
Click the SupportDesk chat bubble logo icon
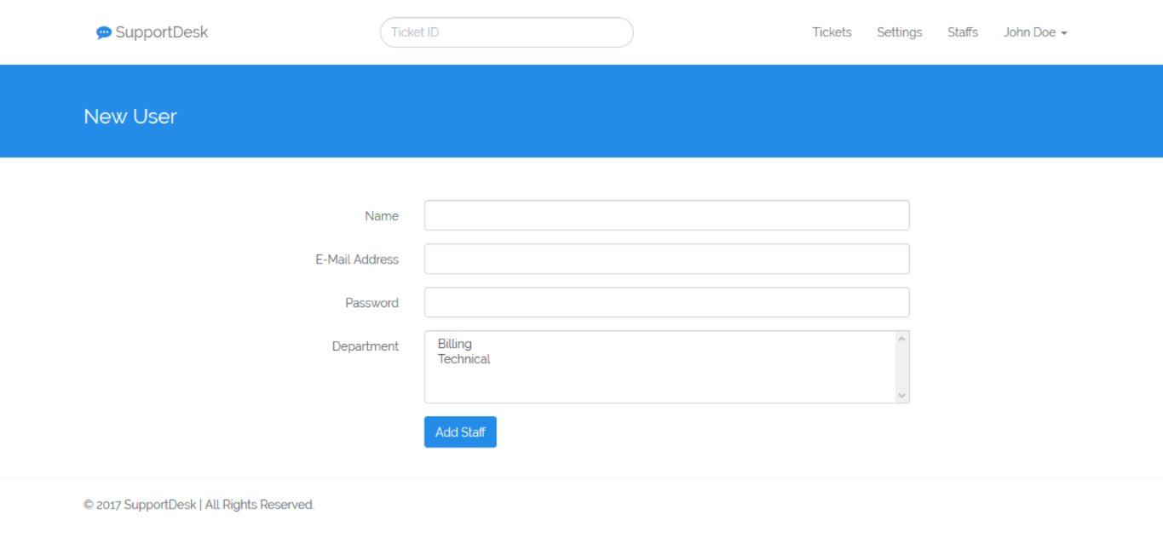click(x=104, y=32)
